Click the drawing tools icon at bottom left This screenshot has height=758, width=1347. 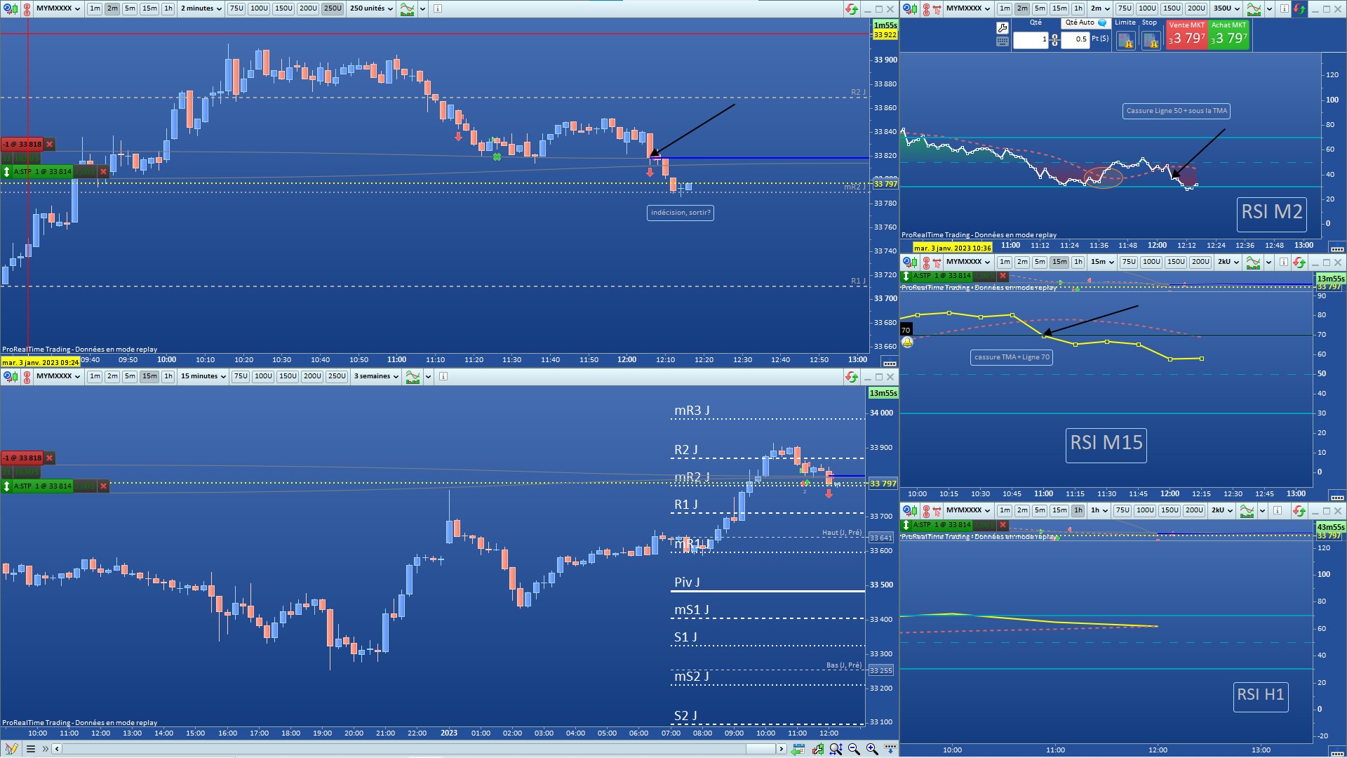pyautogui.click(x=11, y=749)
